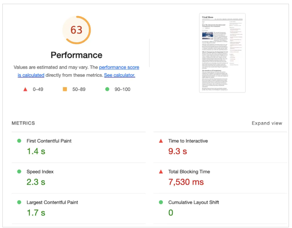The image size is (292, 228).
Task: Click the red triangle beside Total Blocking Time
Action: 161,172
